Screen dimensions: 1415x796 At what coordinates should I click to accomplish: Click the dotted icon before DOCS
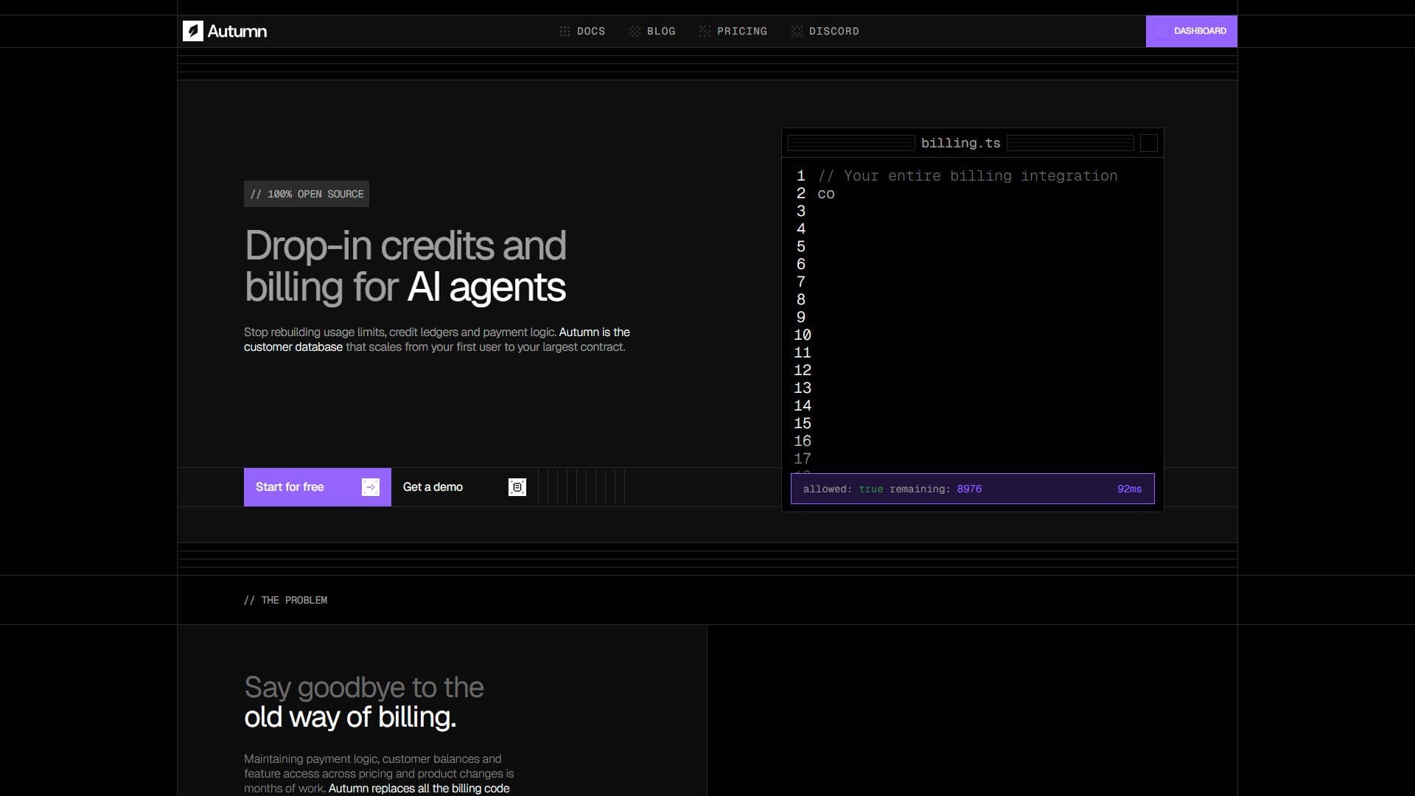(x=565, y=32)
